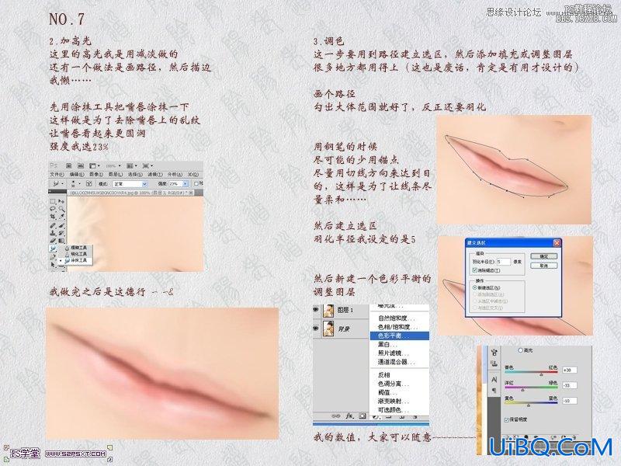Choose 模糊工具 in the tool flyout
The height and width of the screenshot is (466, 621).
[75, 248]
